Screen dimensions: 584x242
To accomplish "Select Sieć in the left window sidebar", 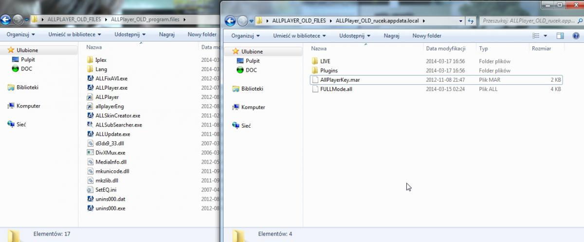I will pyautogui.click(x=21, y=124).
